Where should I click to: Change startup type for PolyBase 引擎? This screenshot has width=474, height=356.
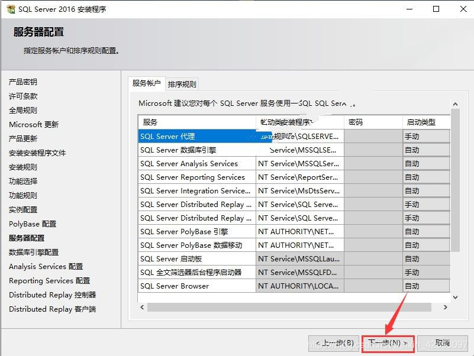coord(426,231)
